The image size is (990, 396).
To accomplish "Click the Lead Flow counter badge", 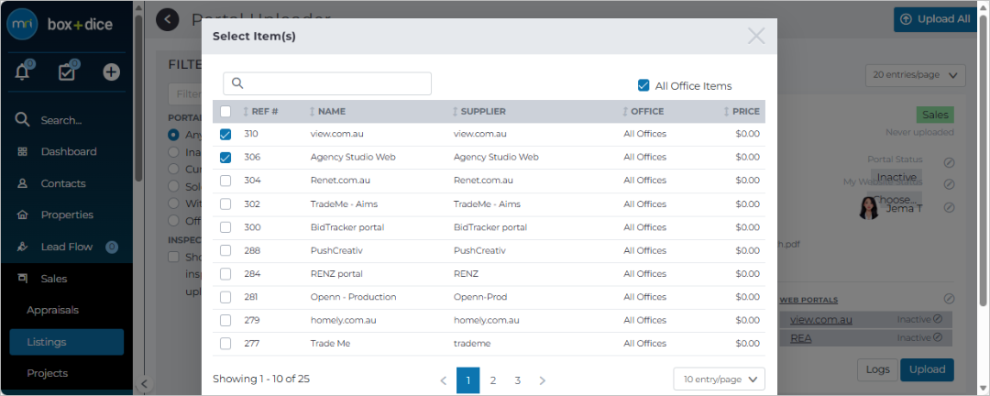I will tap(112, 247).
